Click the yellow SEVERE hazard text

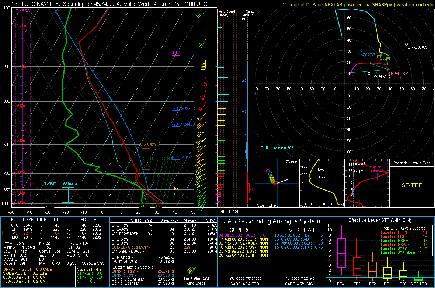tap(412, 185)
